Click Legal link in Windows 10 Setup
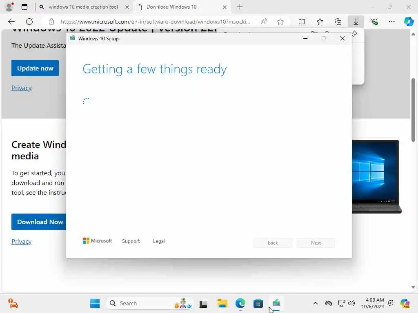418x313 pixels. pos(159,241)
